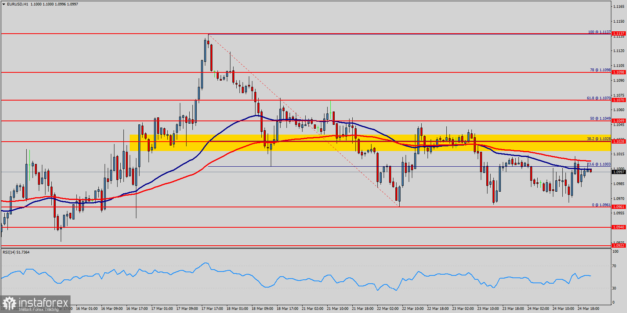
Task: Click the '22 Mar 02:00' time label
Action: [388, 309]
